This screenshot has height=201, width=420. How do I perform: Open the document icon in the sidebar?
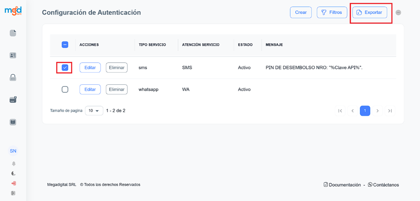point(13,33)
